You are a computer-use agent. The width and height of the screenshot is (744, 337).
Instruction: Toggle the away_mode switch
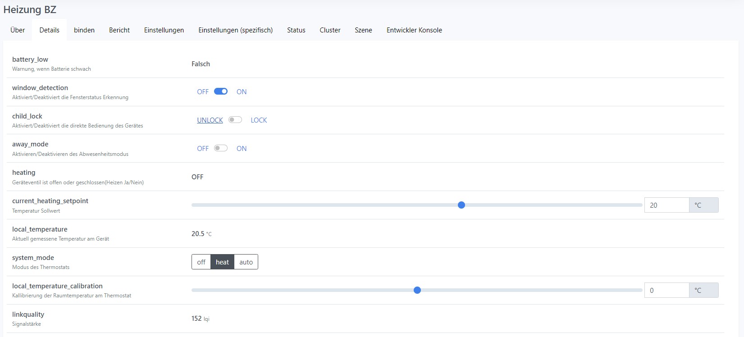221,148
